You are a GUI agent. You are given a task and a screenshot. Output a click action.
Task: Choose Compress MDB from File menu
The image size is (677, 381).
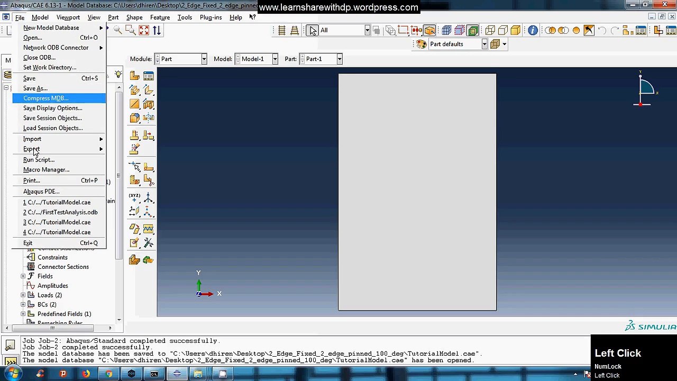point(59,98)
